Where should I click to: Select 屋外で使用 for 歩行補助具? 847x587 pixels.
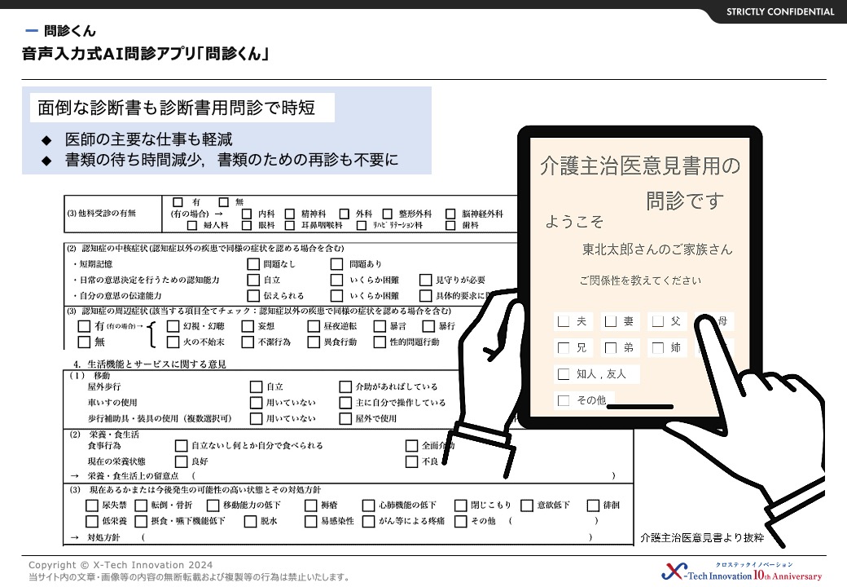(x=345, y=418)
